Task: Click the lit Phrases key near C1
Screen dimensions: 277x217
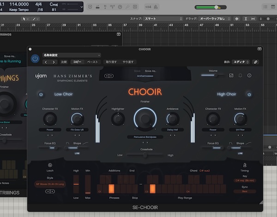Action: pyautogui.click(x=111, y=189)
